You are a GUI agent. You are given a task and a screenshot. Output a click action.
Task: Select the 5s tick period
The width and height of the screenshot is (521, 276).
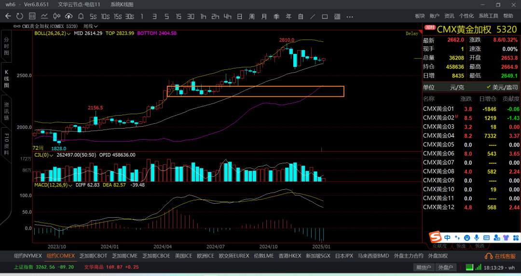pyautogui.click(x=93, y=16)
